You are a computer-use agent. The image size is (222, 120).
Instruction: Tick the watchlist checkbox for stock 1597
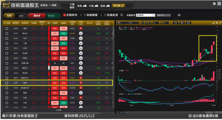coord(7,83)
